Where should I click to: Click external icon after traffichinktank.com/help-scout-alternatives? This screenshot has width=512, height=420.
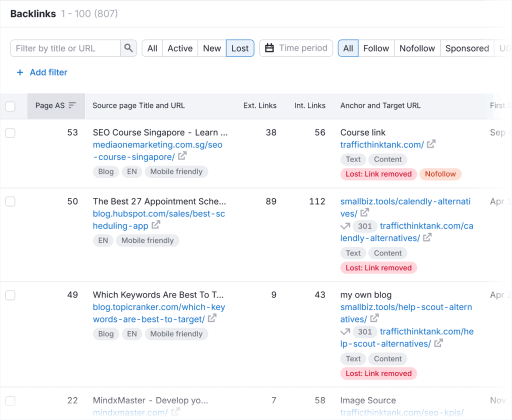[x=438, y=343]
